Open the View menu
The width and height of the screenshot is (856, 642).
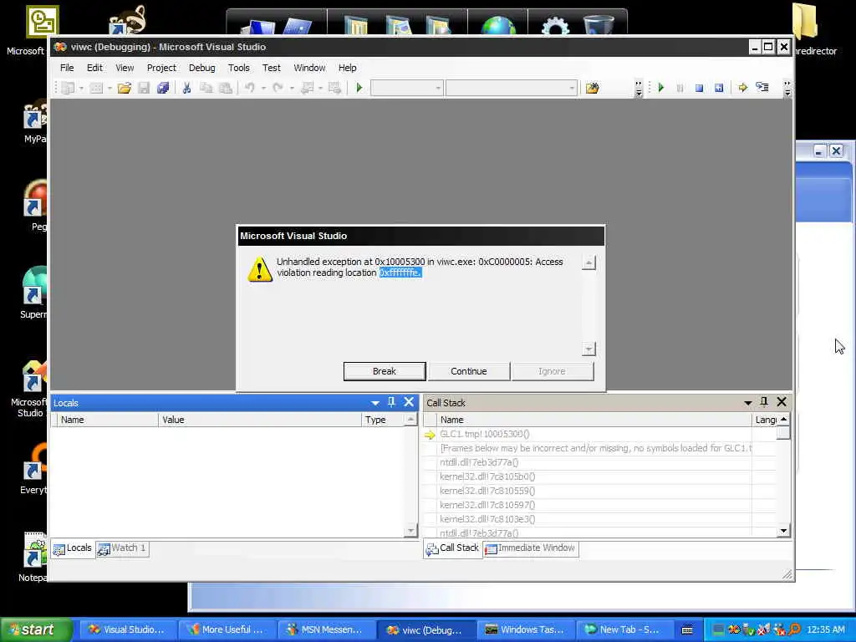tap(125, 68)
